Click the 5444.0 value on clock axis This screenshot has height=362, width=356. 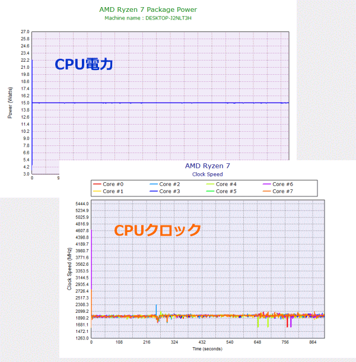click(x=82, y=204)
